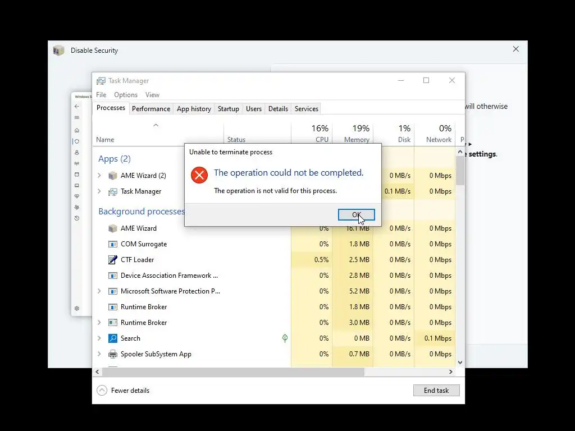Open the Startup tab
This screenshot has height=431, width=575.
pyautogui.click(x=228, y=109)
